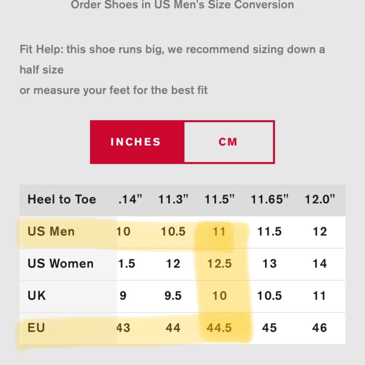Viewport: 365px width, 365px height.
Task: Switch units to CM
Action: point(228,142)
